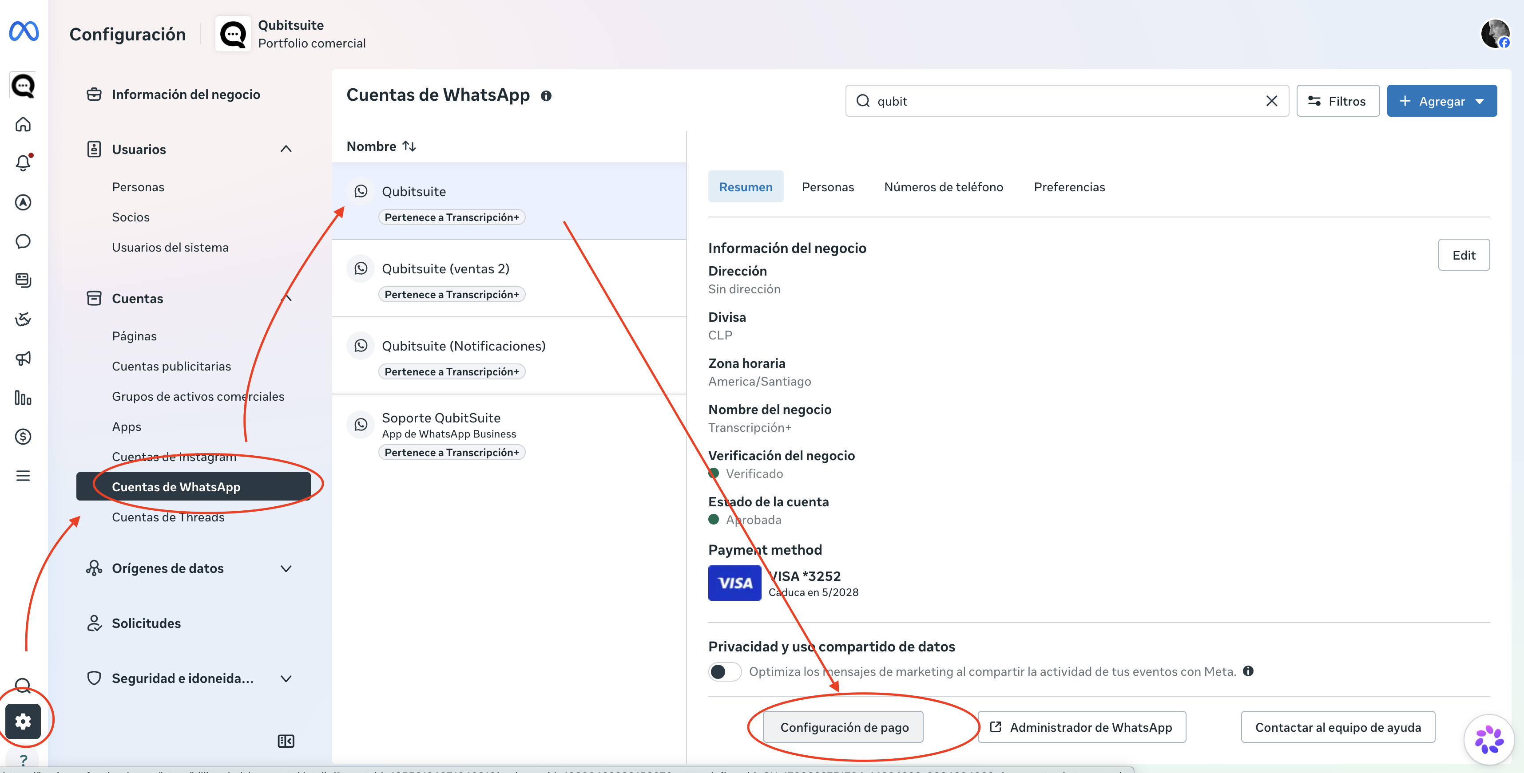The image size is (1524, 773).
Task: Toggle marketing message optimization switch
Action: tap(725, 671)
